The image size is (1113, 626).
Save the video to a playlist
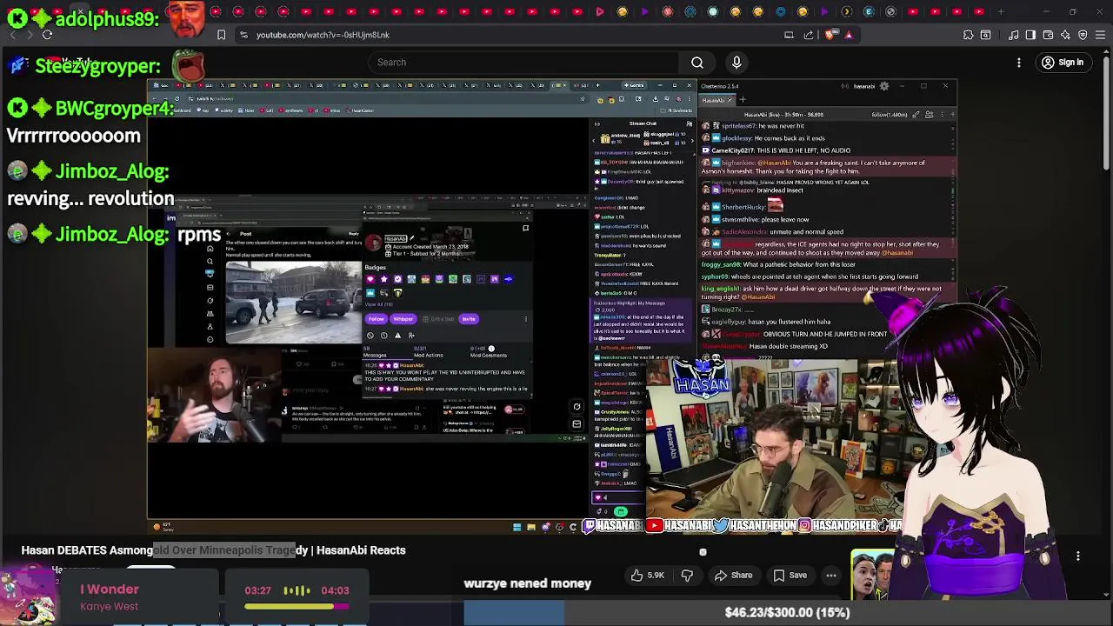point(790,576)
